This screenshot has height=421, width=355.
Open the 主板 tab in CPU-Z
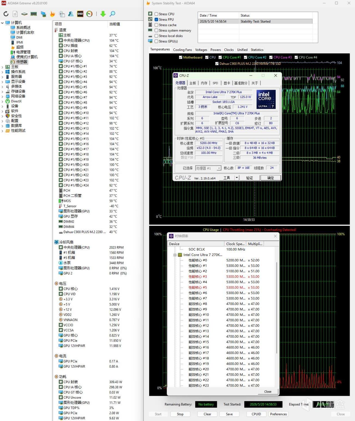[x=193, y=83]
